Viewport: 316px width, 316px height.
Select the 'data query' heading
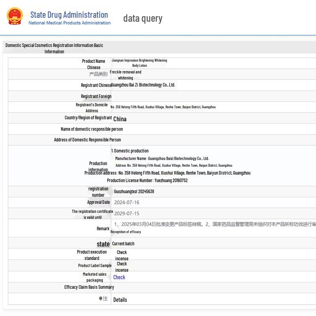coord(143,19)
